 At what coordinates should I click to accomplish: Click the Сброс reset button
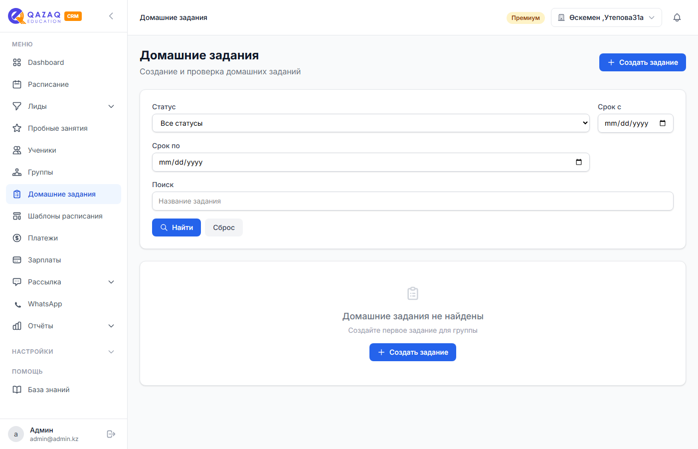224,227
